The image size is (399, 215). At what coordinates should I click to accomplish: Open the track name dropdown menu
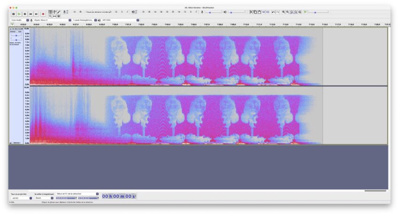click(16, 29)
